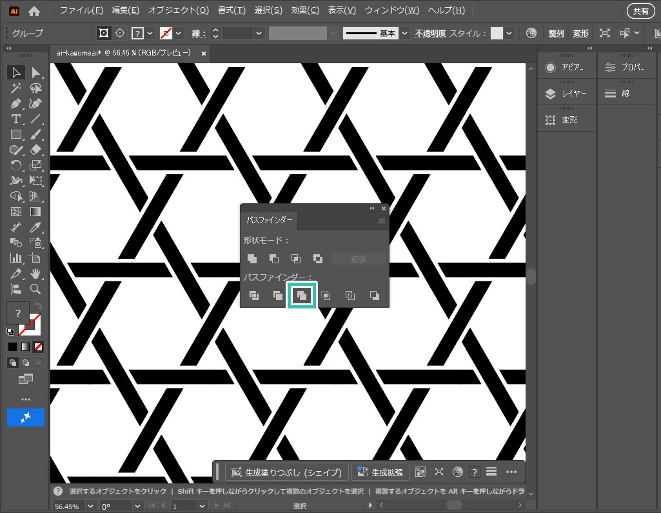Expand the stroke style 基本 dropdown
661x513 pixels.
(404, 33)
